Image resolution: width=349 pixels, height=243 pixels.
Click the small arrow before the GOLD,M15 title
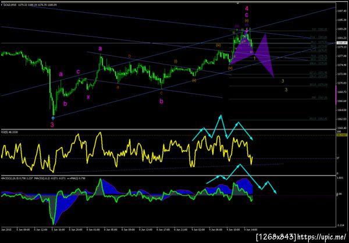(x=2, y=4)
